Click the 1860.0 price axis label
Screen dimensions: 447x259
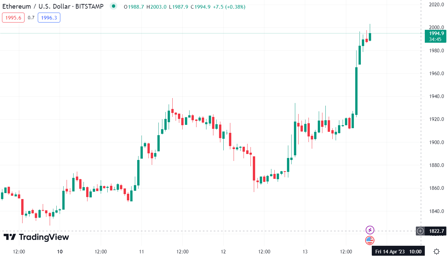coord(436,188)
